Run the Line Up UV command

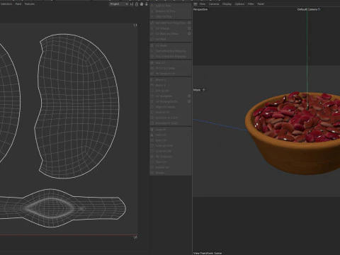point(171,91)
